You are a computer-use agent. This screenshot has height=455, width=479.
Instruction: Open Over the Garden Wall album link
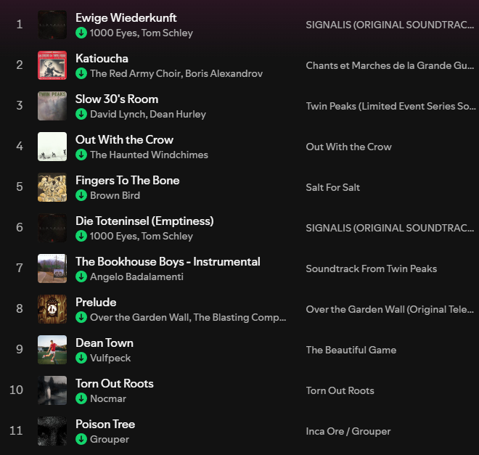tap(390, 309)
